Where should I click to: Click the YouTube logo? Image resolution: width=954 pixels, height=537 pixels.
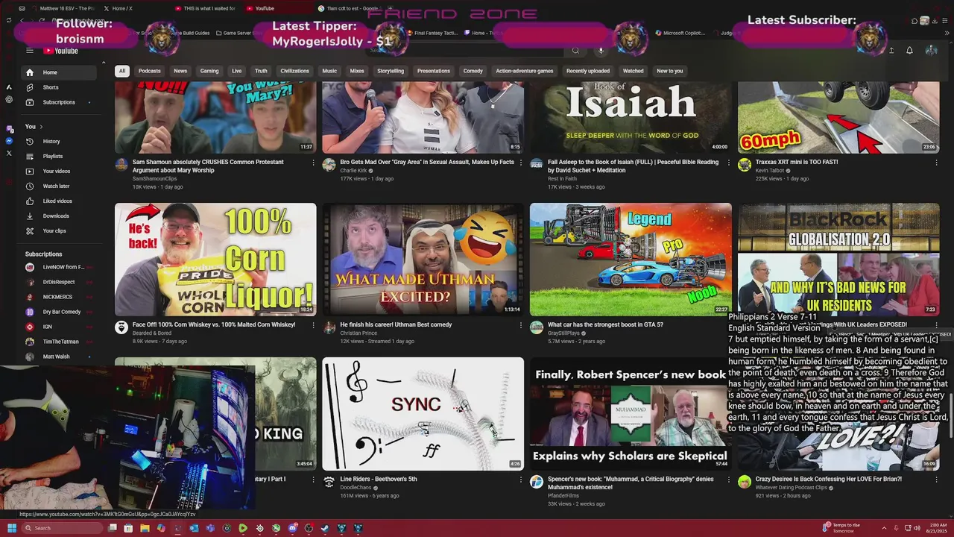click(60, 51)
